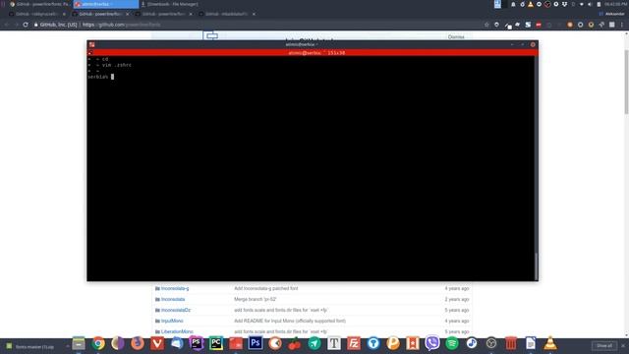Screen dimensions: 629x354
Task: Open the Inconsolata-g folder link
Action: [x=175, y=288]
